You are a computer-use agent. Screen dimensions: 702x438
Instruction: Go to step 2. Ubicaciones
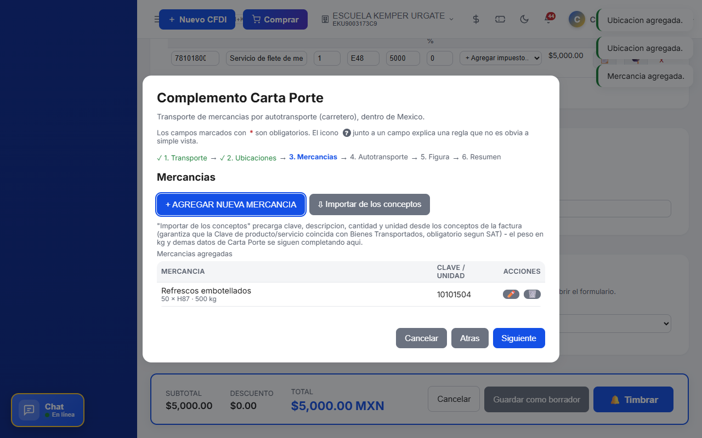point(248,158)
